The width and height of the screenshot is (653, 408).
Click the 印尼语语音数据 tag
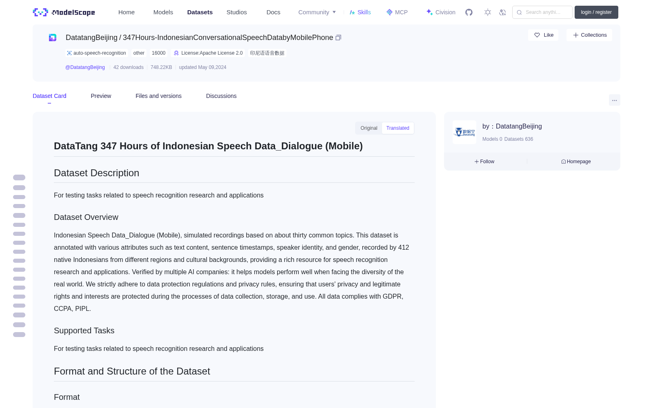267,53
